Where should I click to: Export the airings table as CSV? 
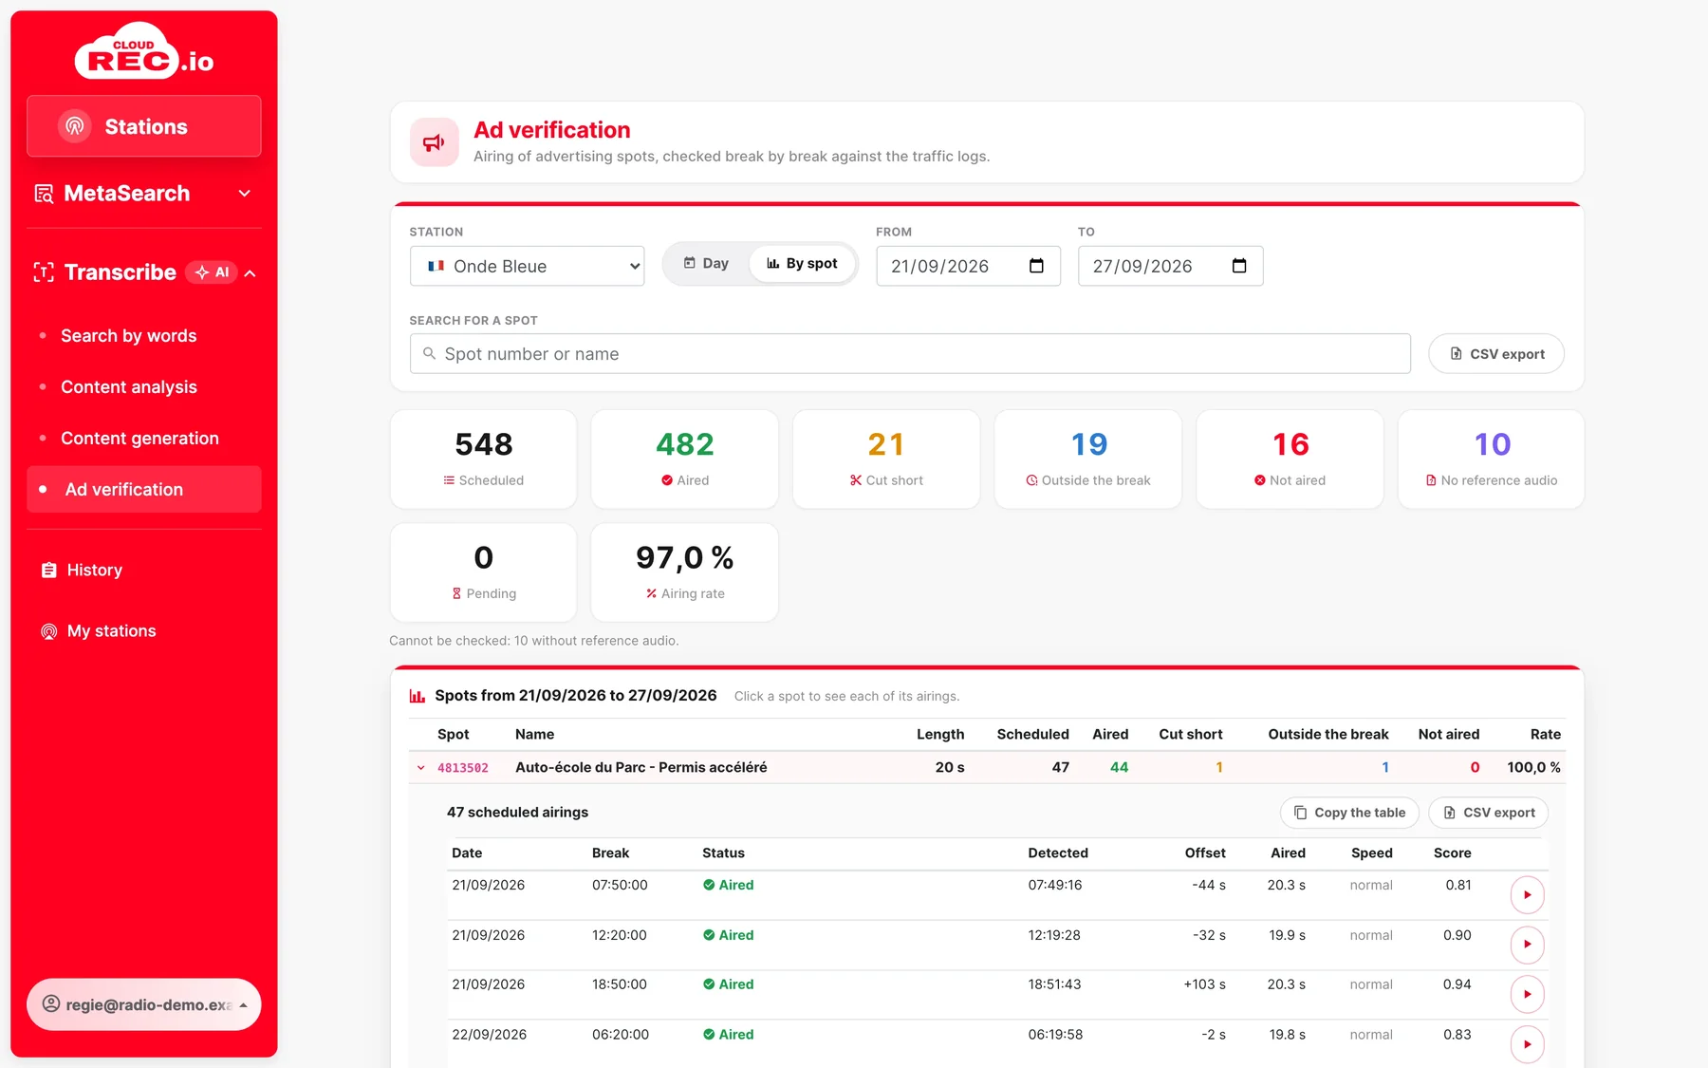1488,813
